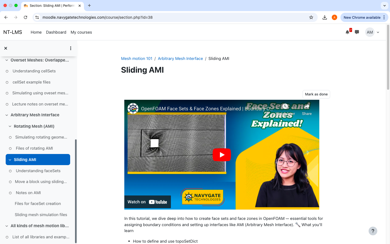Toggle completion circle for Understanding faceSets

tap(10, 171)
